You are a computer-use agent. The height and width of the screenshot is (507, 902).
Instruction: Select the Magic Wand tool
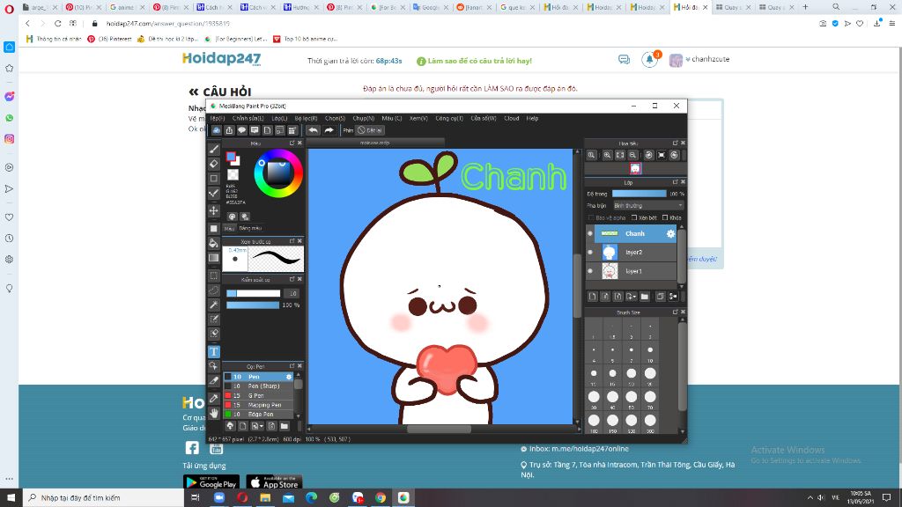[213, 304]
